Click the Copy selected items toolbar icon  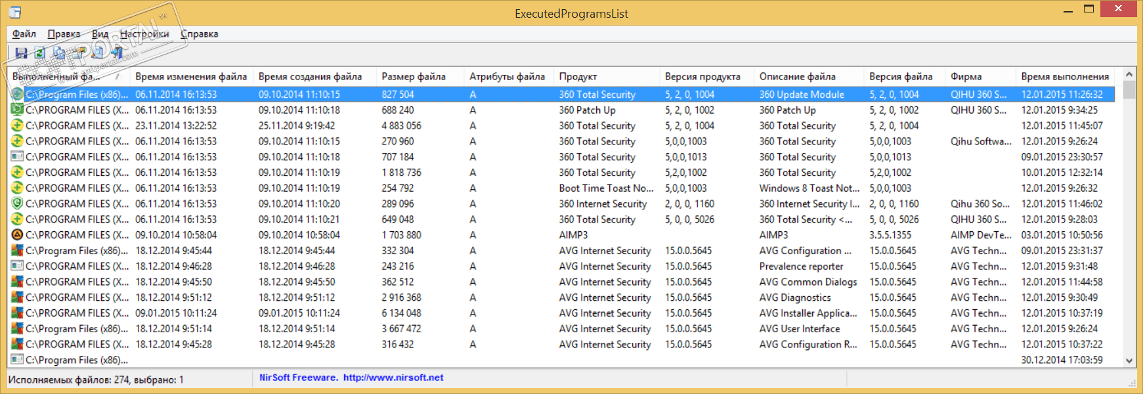[59, 53]
